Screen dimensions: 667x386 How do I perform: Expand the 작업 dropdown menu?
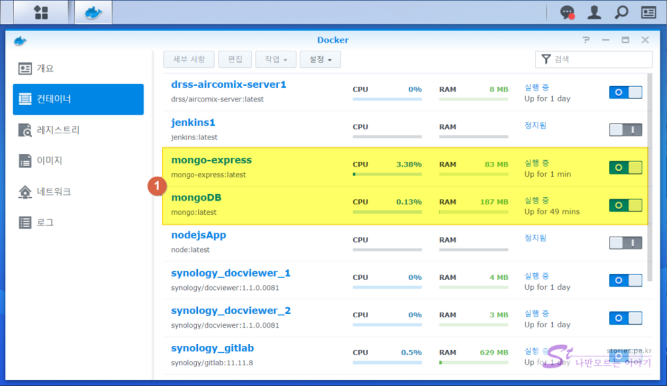coord(276,59)
